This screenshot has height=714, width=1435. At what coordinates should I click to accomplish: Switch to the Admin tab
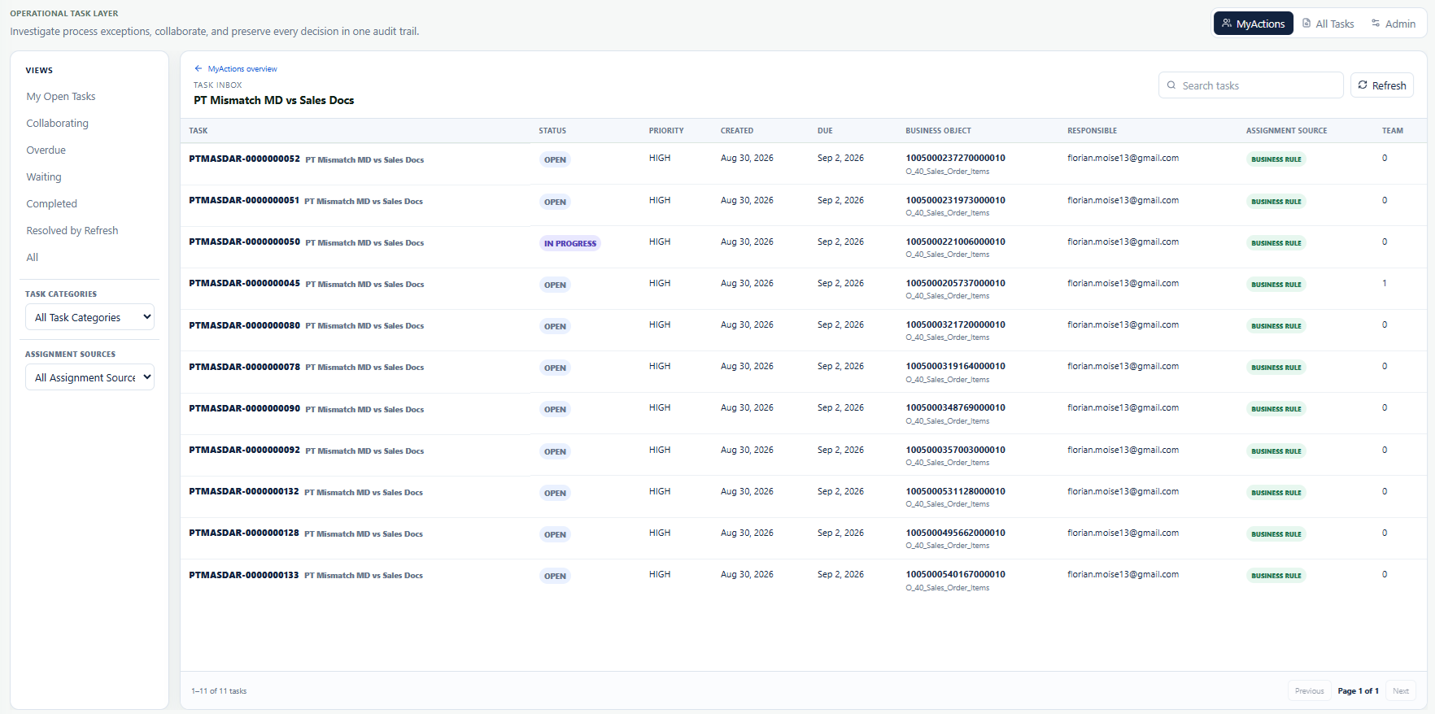(x=1394, y=24)
